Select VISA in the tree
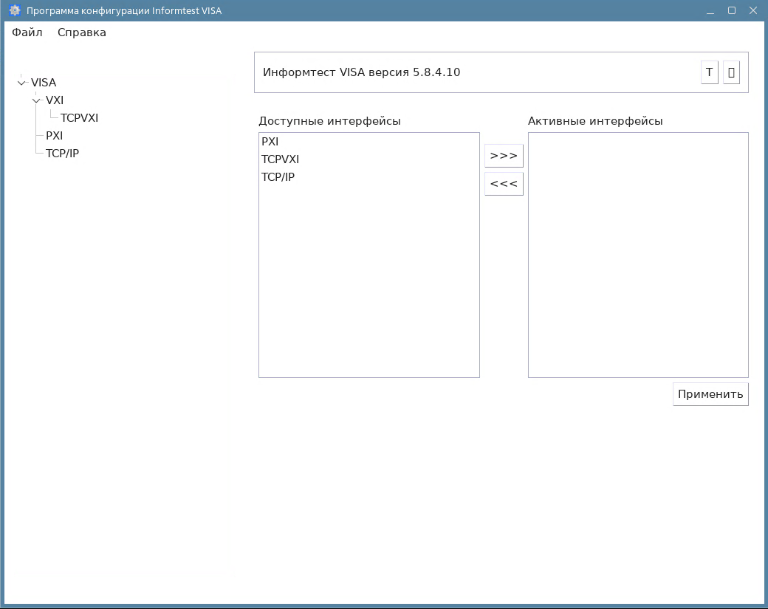768x609 pixels. (44, 82)
